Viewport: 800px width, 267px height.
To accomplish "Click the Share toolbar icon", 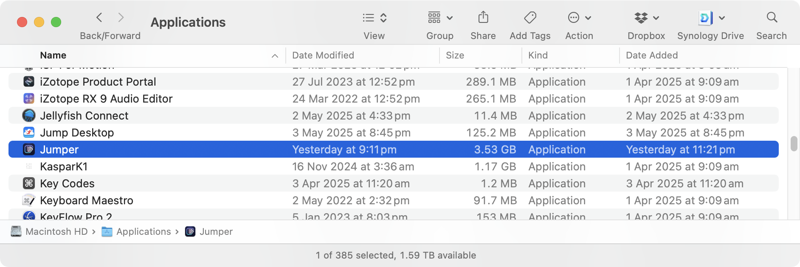I will 483,18.
